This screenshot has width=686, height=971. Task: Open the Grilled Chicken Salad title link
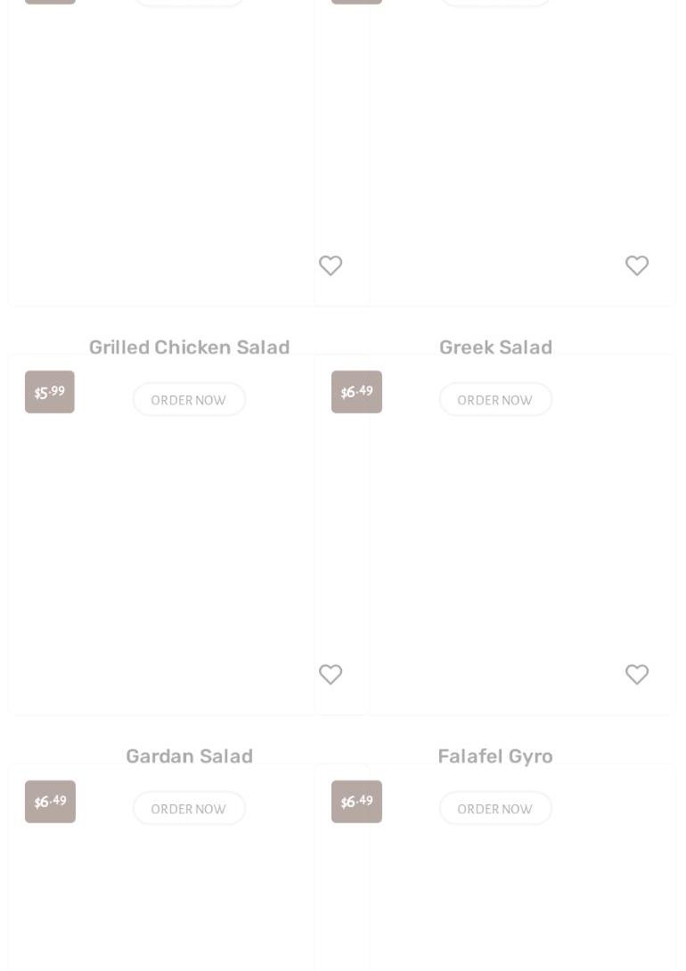(x=189, y=347)
